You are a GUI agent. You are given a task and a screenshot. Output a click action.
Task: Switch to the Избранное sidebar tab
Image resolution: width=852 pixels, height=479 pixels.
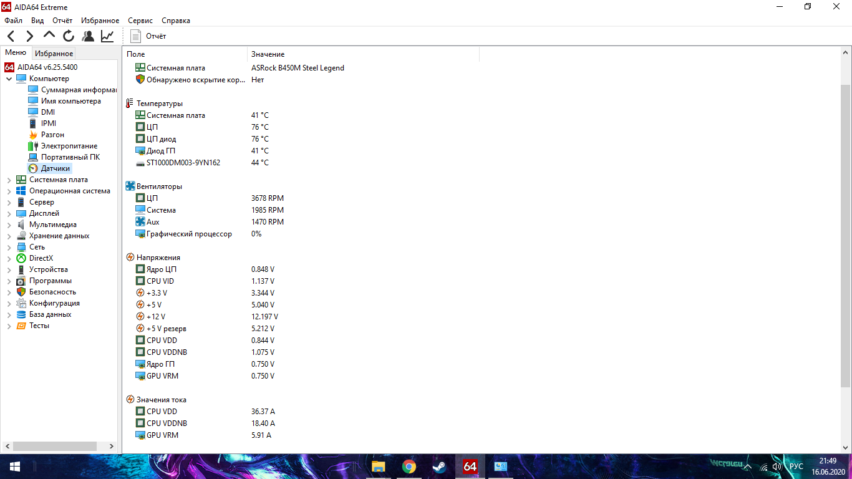(54, 54)
